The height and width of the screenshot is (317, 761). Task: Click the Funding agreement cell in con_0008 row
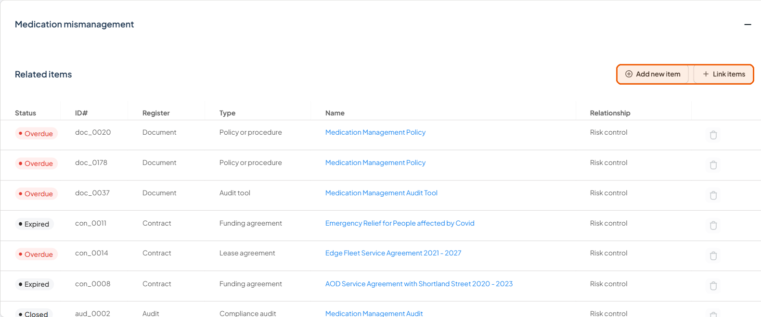(x=251, y=284)
